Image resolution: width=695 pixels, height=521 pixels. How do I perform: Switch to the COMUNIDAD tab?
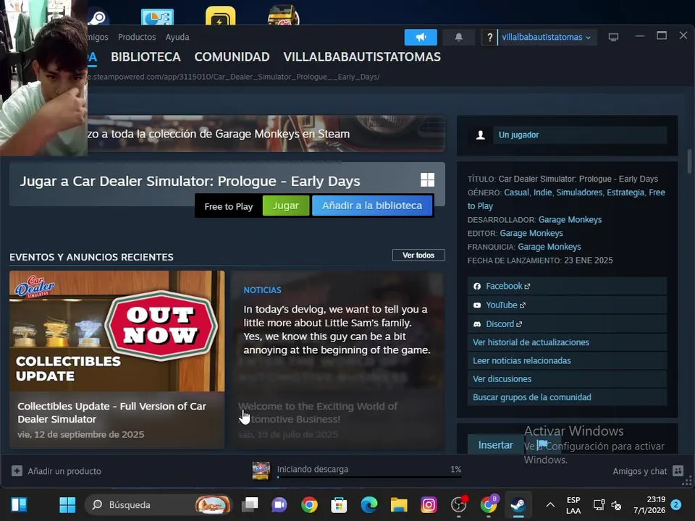(232, 57)
